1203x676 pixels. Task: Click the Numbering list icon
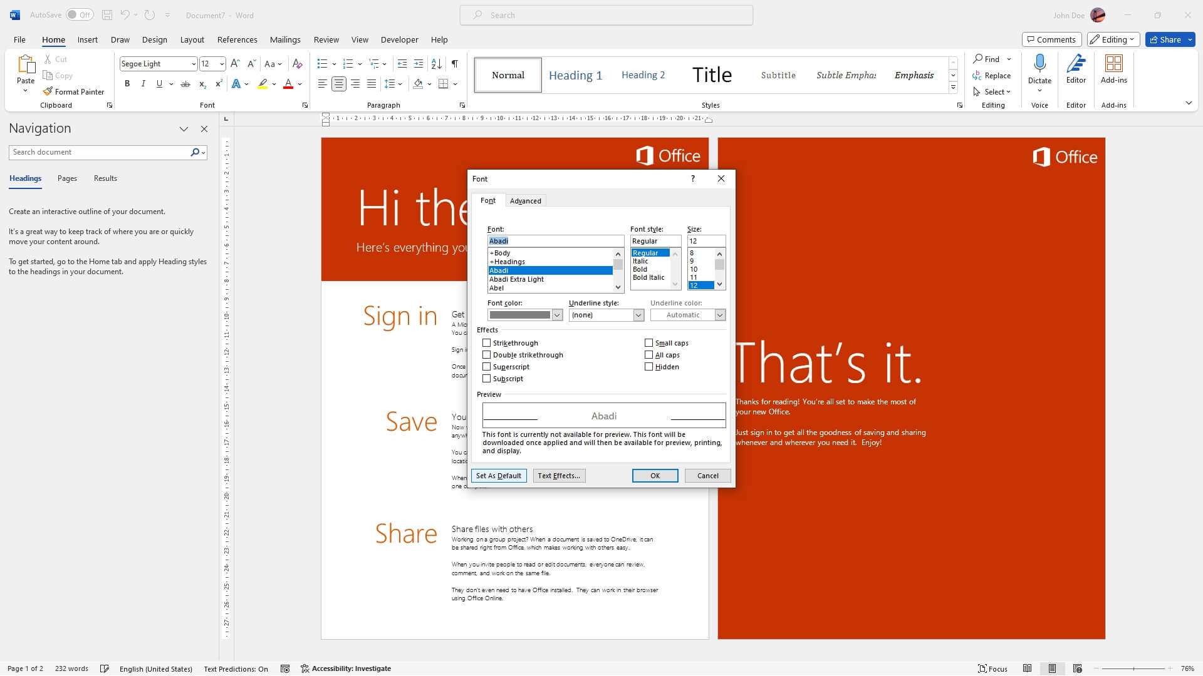[x=348, y=64]
